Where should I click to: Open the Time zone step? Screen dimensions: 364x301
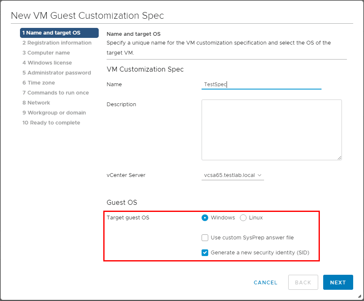[x=39, y=83]
